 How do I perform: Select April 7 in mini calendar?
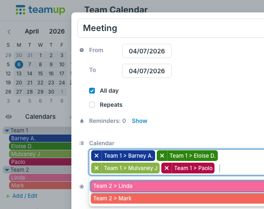(30, 65)
